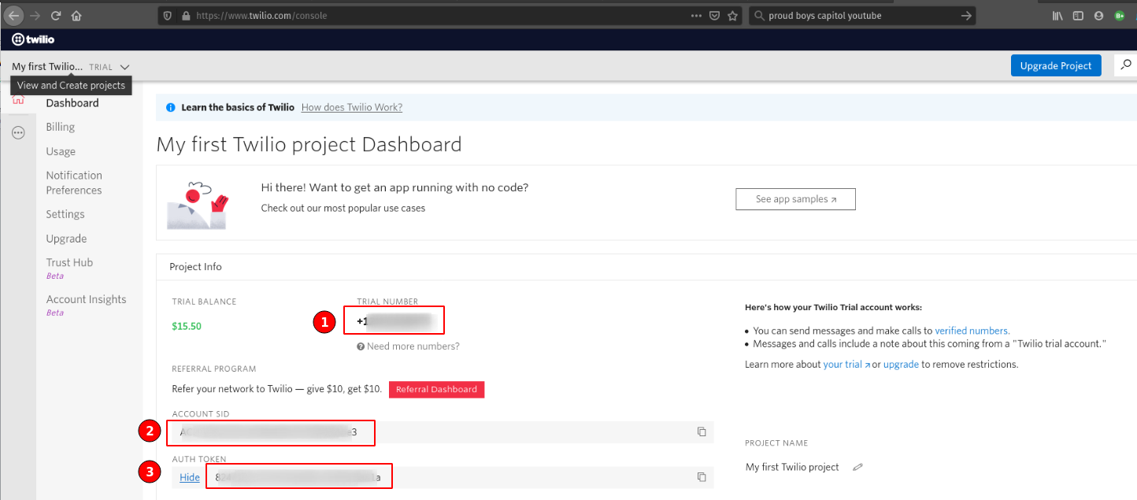The image size is (1137, 500).
Task: Bookmark this page with star icon
Action: 732,15
